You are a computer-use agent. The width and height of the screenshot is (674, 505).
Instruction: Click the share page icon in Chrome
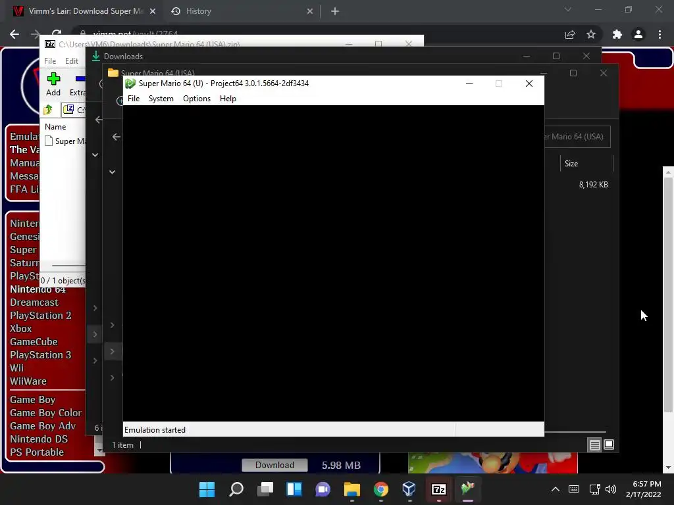pyautogui.click(x=570, y=34)
